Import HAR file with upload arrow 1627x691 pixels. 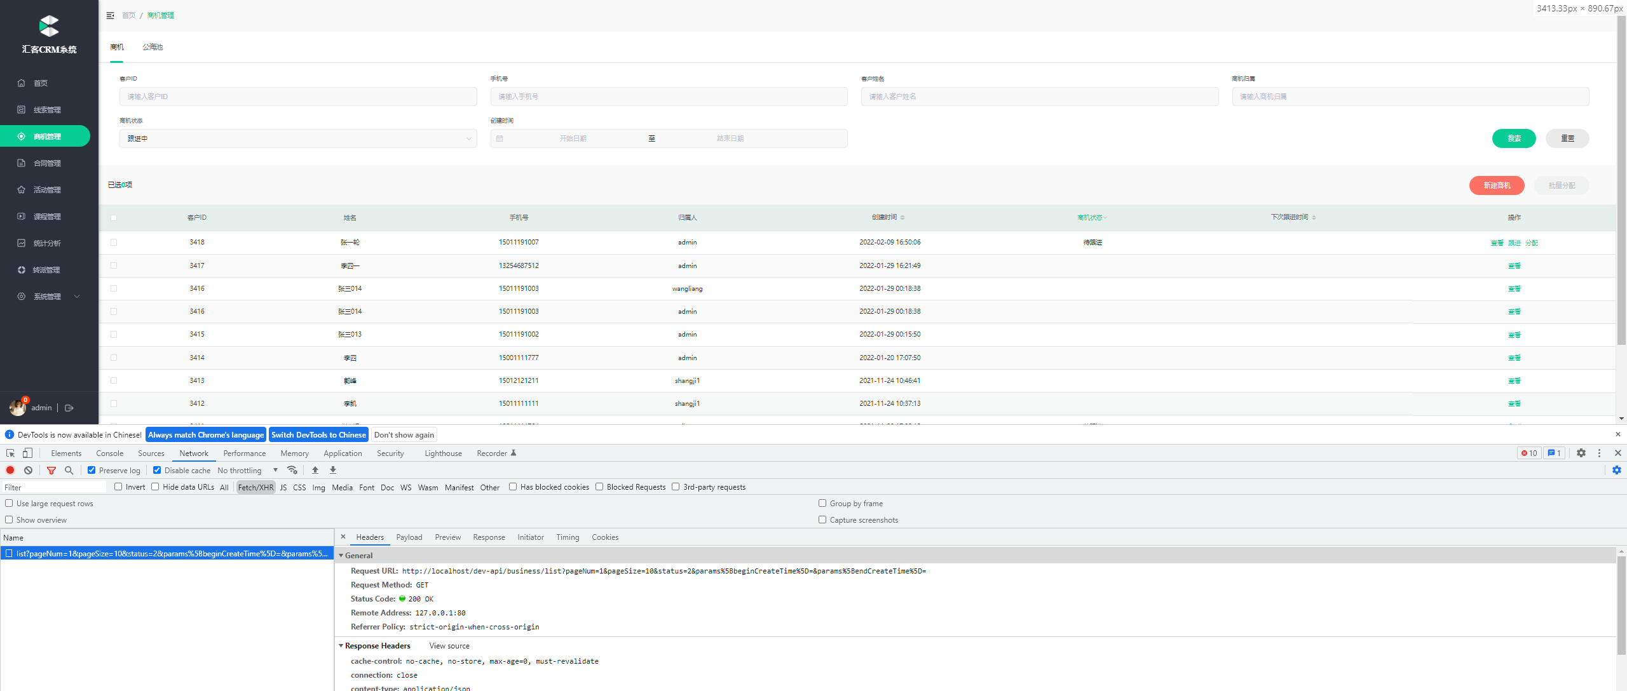pyautogui.click(x=315, y=470)
